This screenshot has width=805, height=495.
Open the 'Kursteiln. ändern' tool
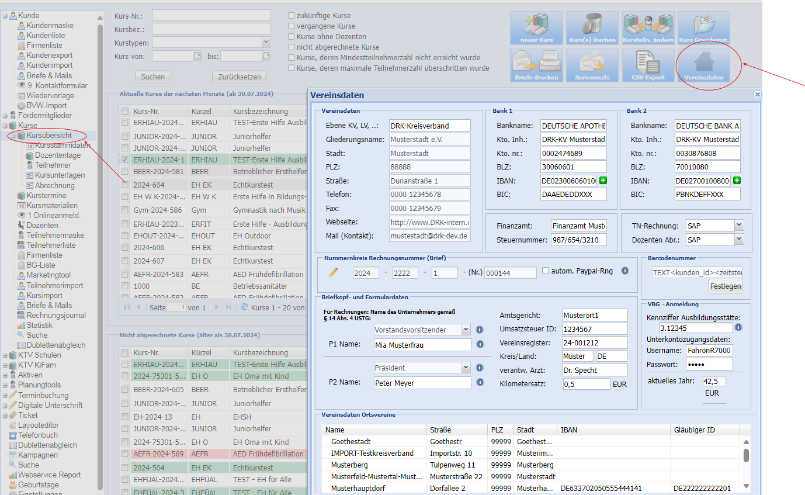[648, 28]
